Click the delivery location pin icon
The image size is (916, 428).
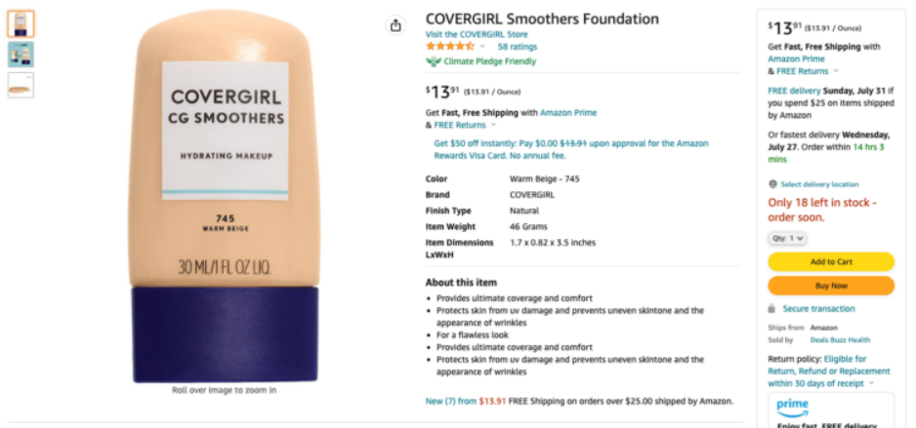[772, 184]
